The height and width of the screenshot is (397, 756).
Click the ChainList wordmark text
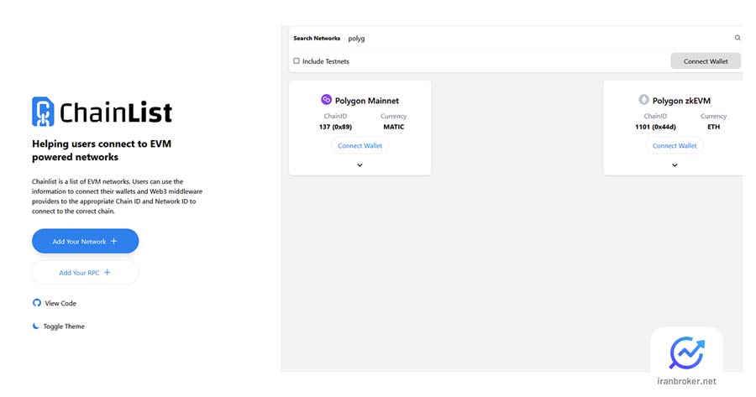point(116,112)
